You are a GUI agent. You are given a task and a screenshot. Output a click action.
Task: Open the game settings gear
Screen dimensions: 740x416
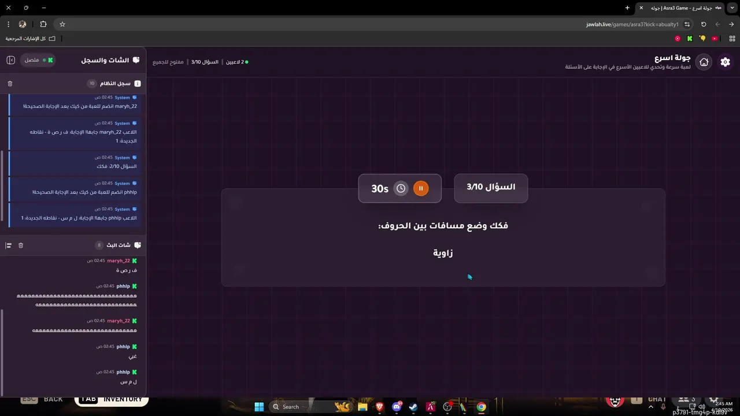coord(725,62)
